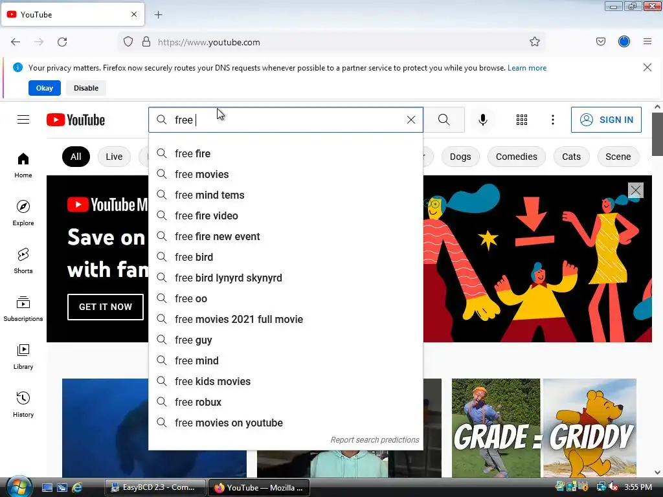Screen dimensions: 663x497
Task: Open YouTube settings three-dot menu
Action: coord(553,120)
